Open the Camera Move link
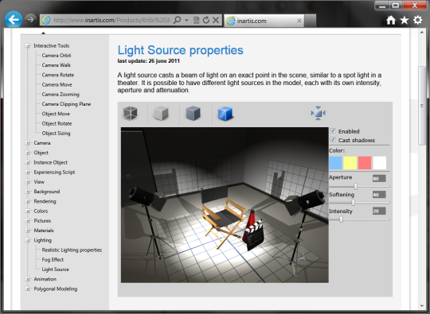Viewport: 430px width, 314px height. [x=57, y=84]
